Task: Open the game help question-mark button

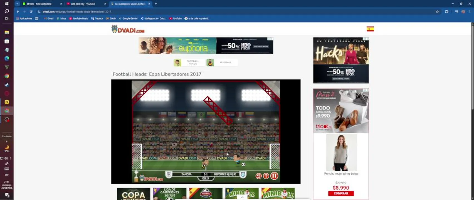Action: [266, 176]
